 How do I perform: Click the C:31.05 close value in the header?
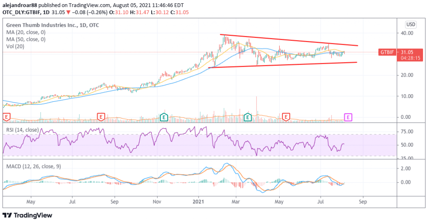tap(179, 12)
